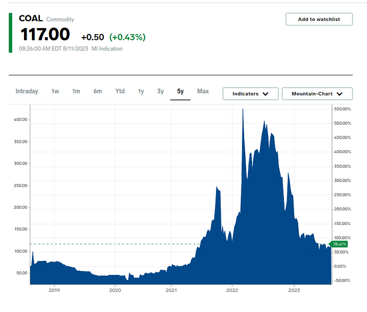Click the 2022 peak spike on chart
This screenshot has height=312, width=367.
tap(243, 110)
